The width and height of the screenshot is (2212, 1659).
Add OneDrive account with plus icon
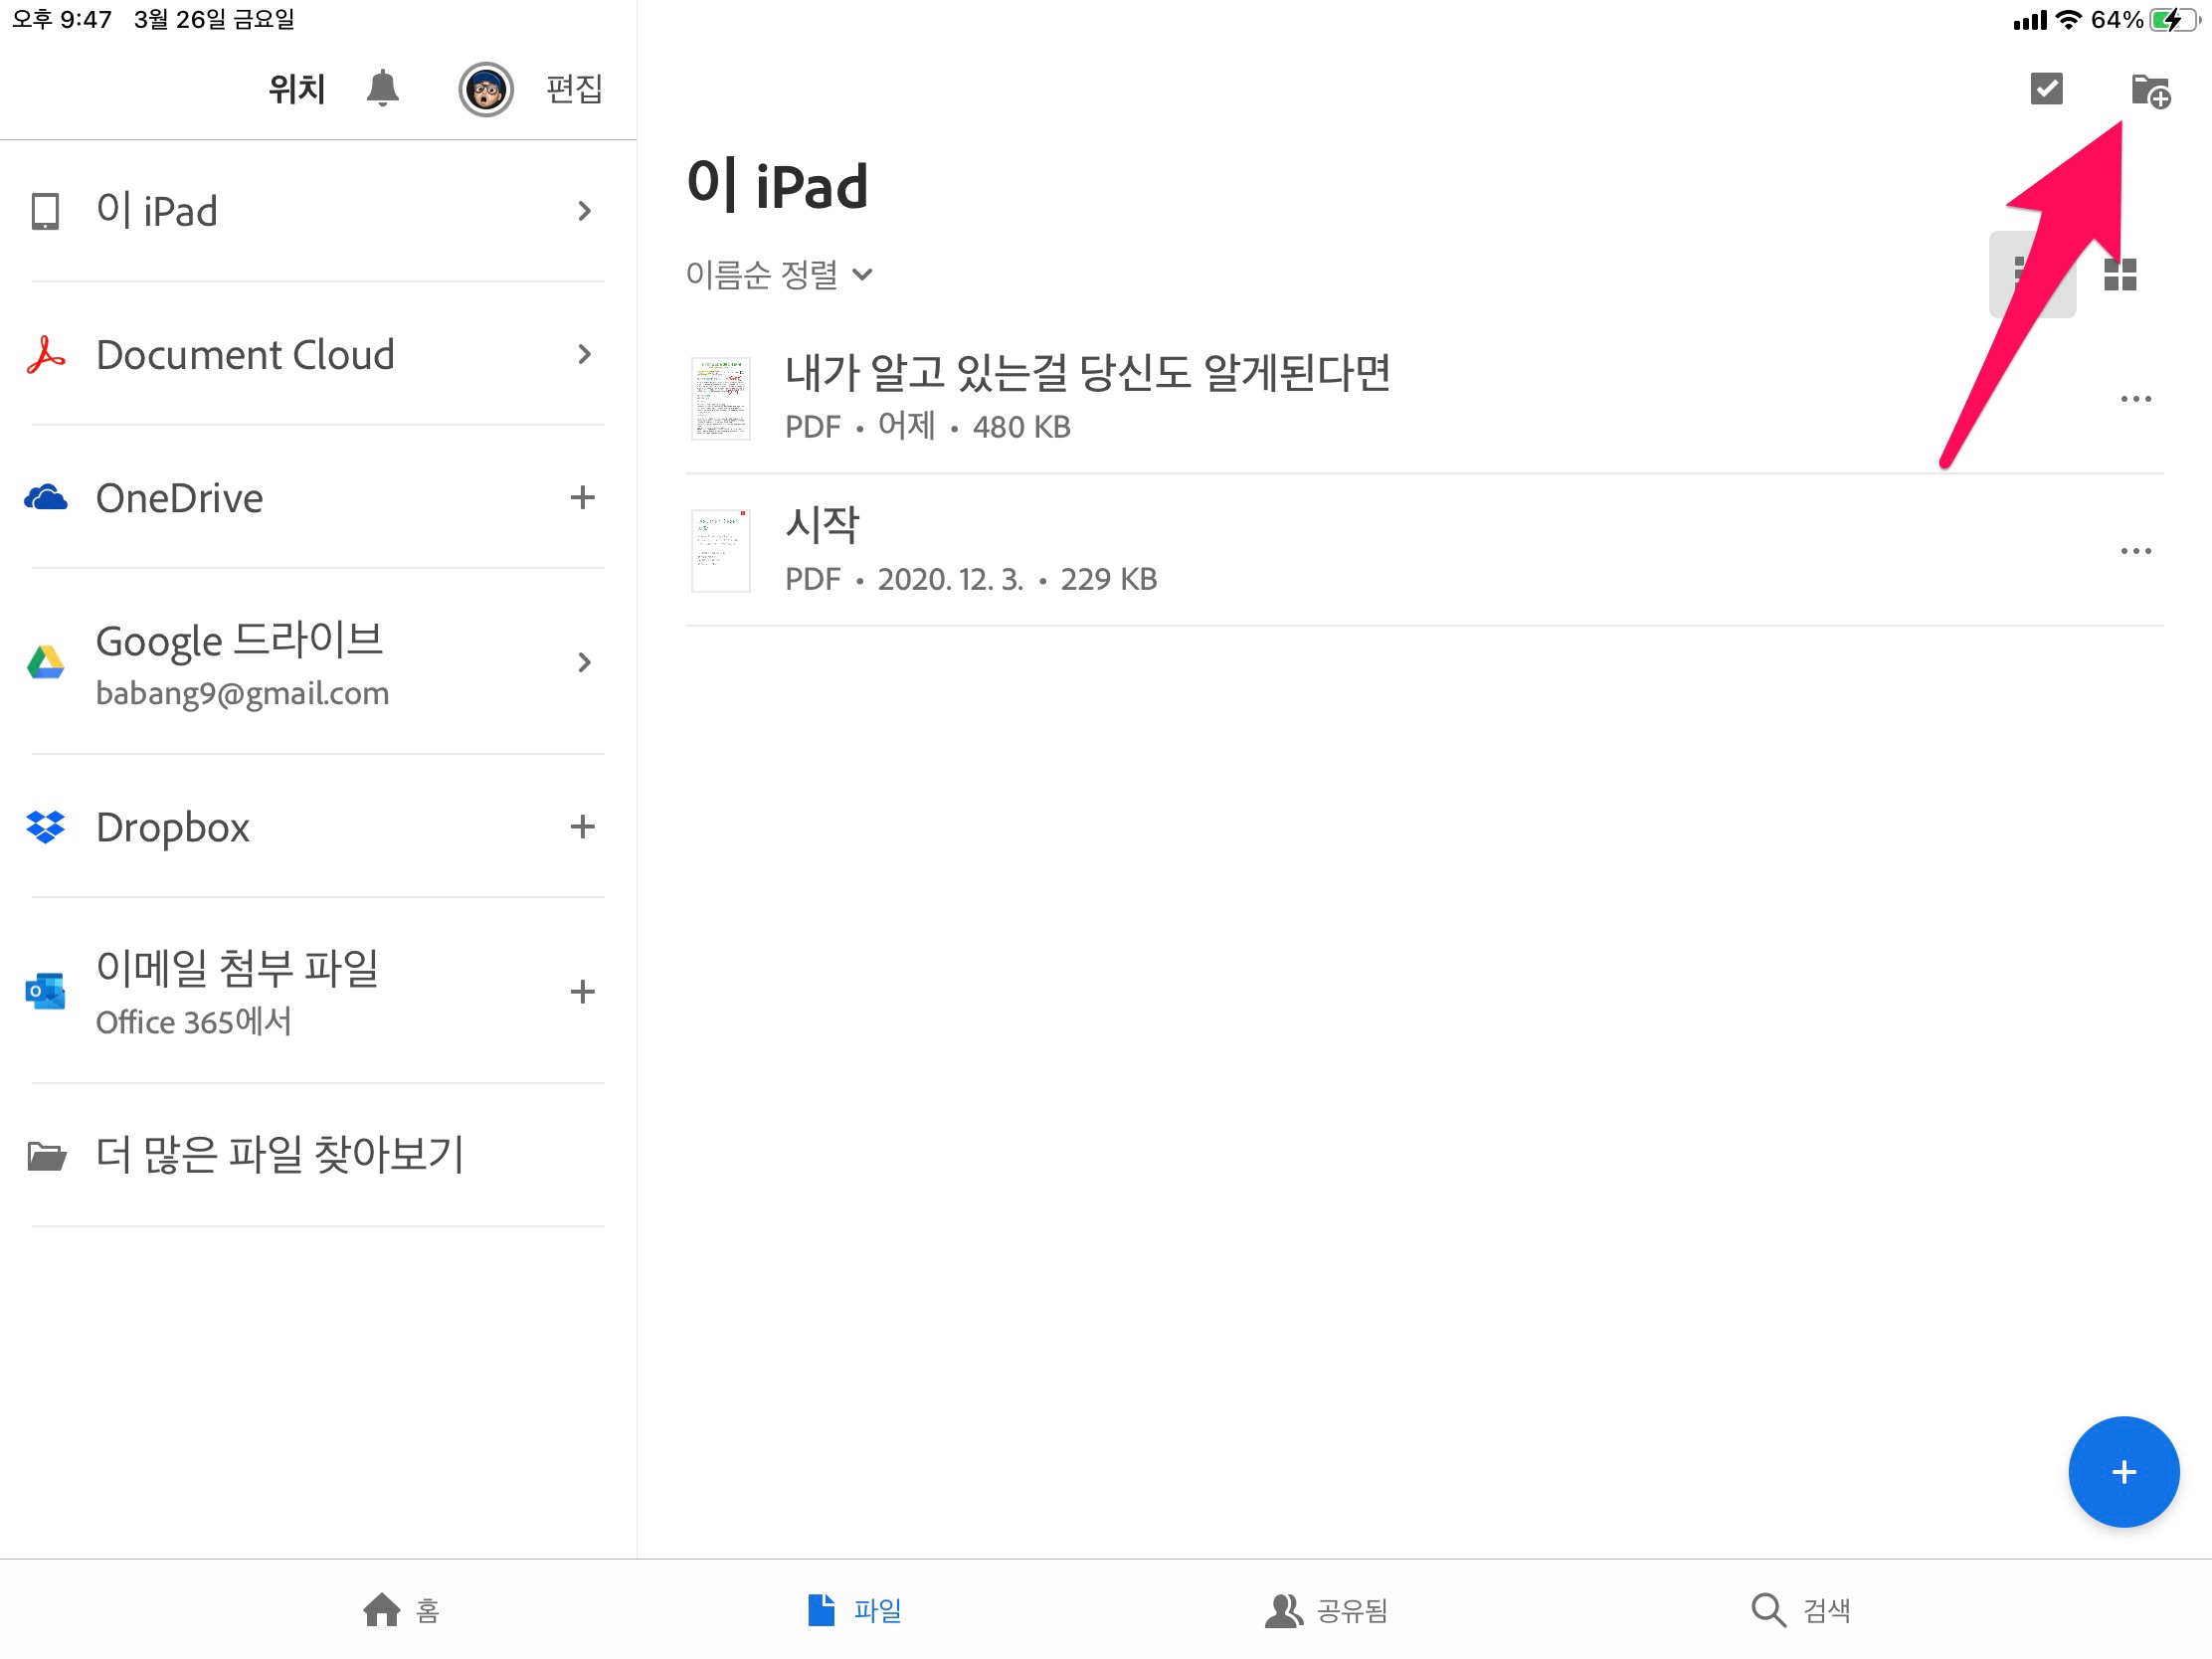(x=582, y=497)
